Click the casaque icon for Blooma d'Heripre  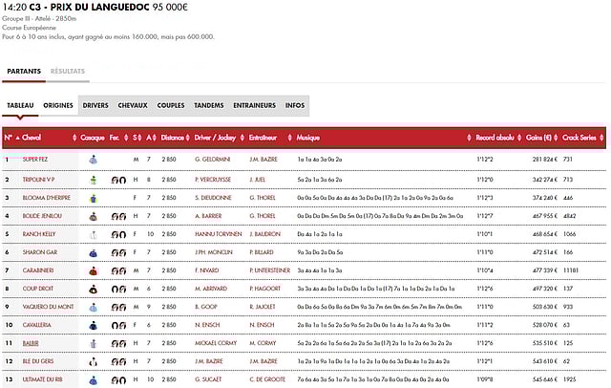tap(93, 198)
